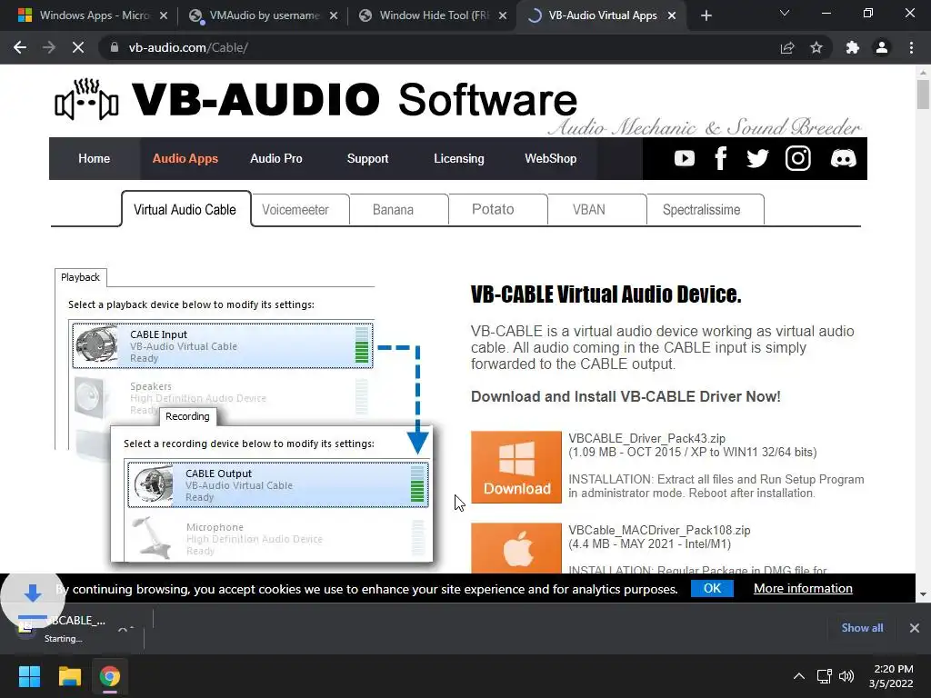The image size is (931, 698).
Task: Go back to the previous page
Action: 20,47
